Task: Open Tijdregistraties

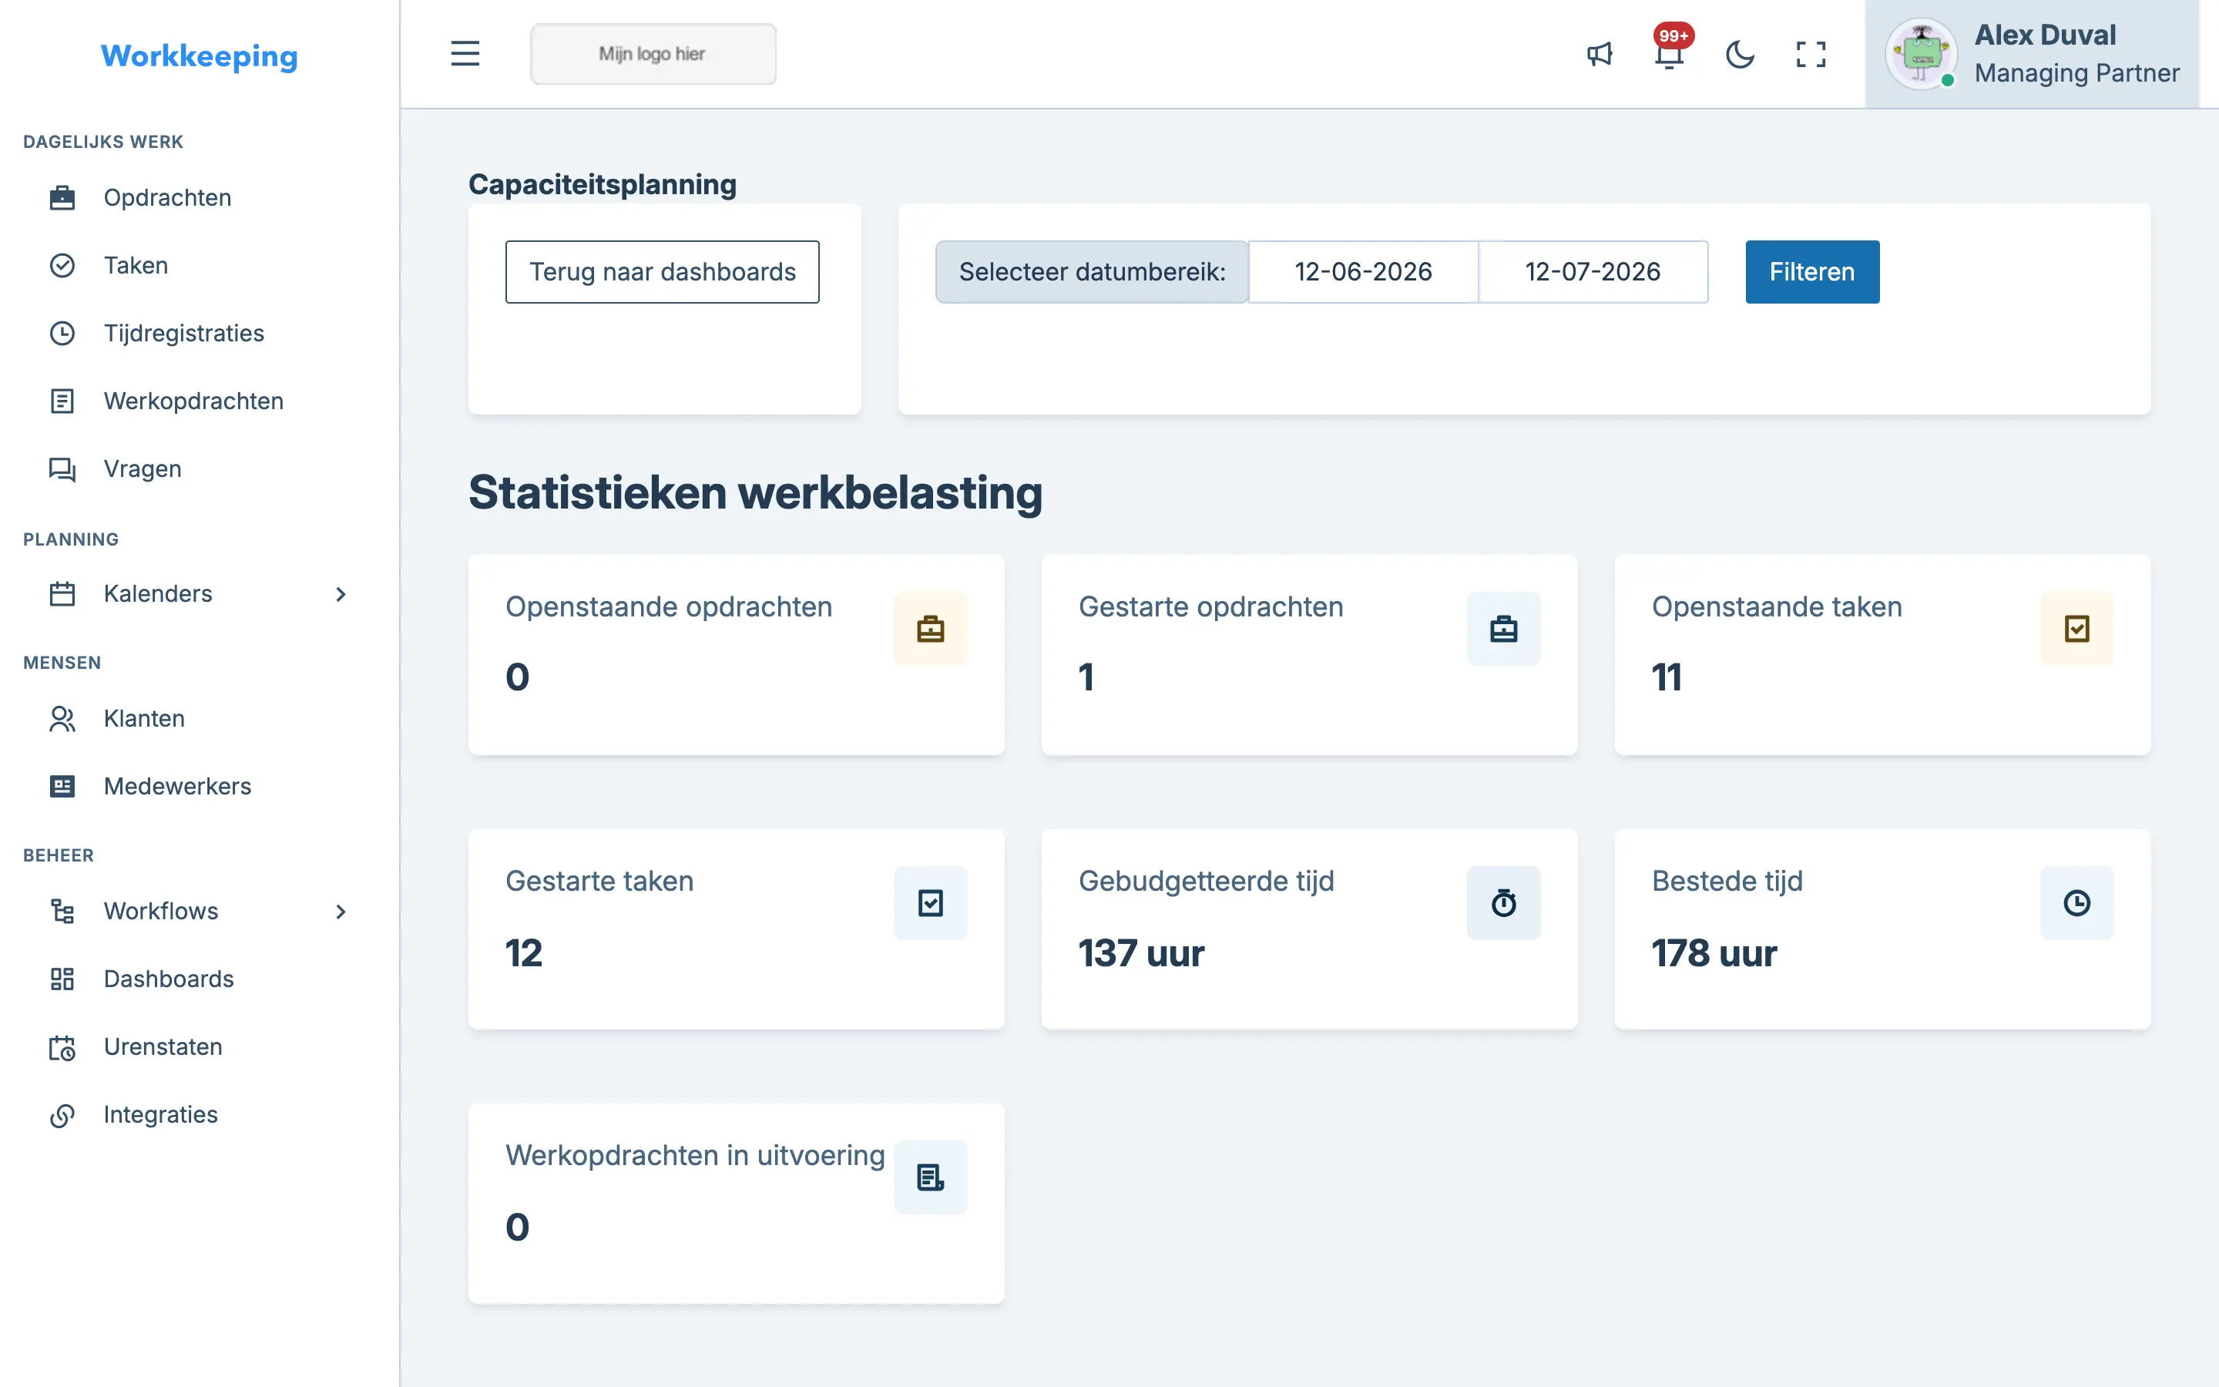Action: (x=183, y=333)
